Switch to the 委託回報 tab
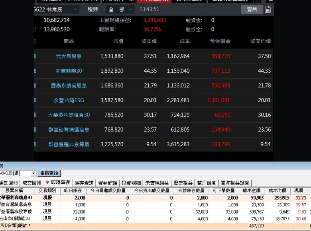Image resolution: width=311 pixels, height=231 pixels. tap(10, 183)
